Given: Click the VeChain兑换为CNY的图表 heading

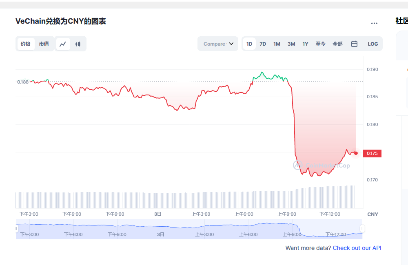Looking at the screenshot, I should pyautogui.click(x=61, y=21).
